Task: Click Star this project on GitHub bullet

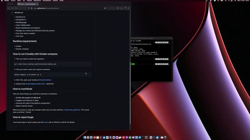Action: click(x=28, y=98)
